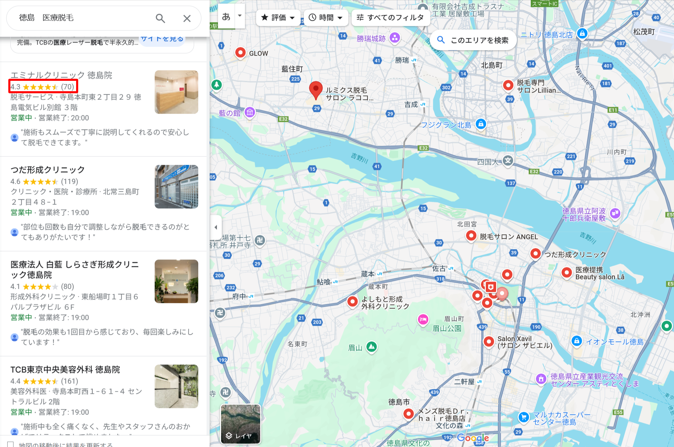Select よしもと形成外科クリニック map marker
Screen dimensions: 674x447
pyautogui.click(x=353, y=302)
